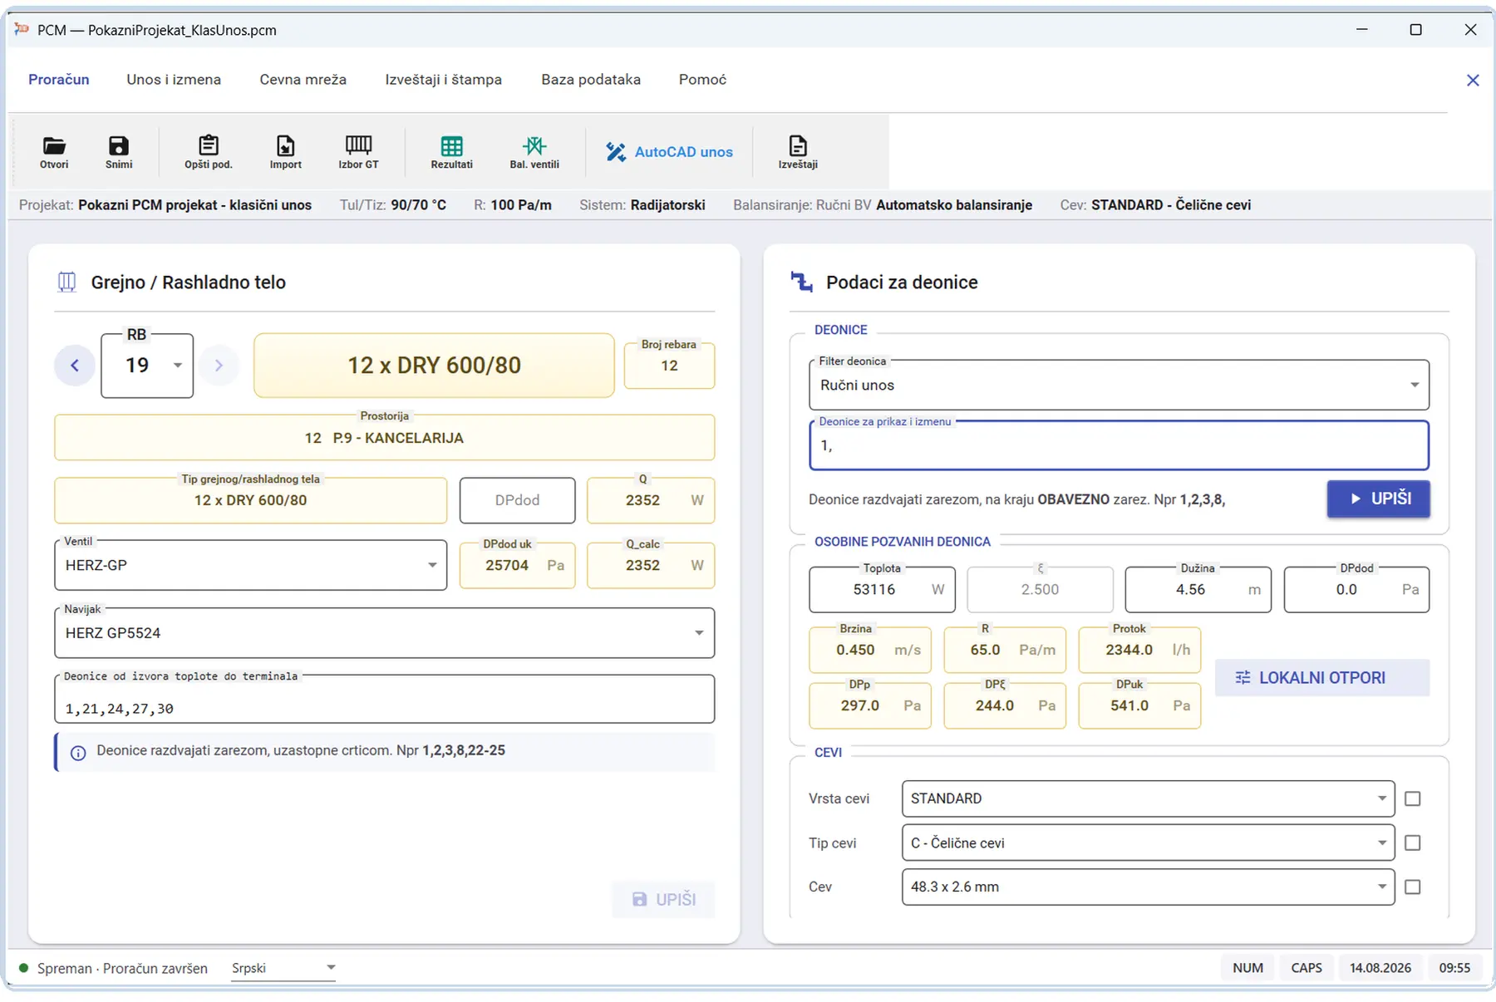Open the Pomoć tab
The height and width of the screenshot is (1002, 1496).
tap(702, 80)
